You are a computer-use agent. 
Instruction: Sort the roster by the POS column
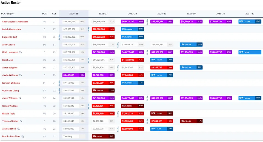pos(44,14)
